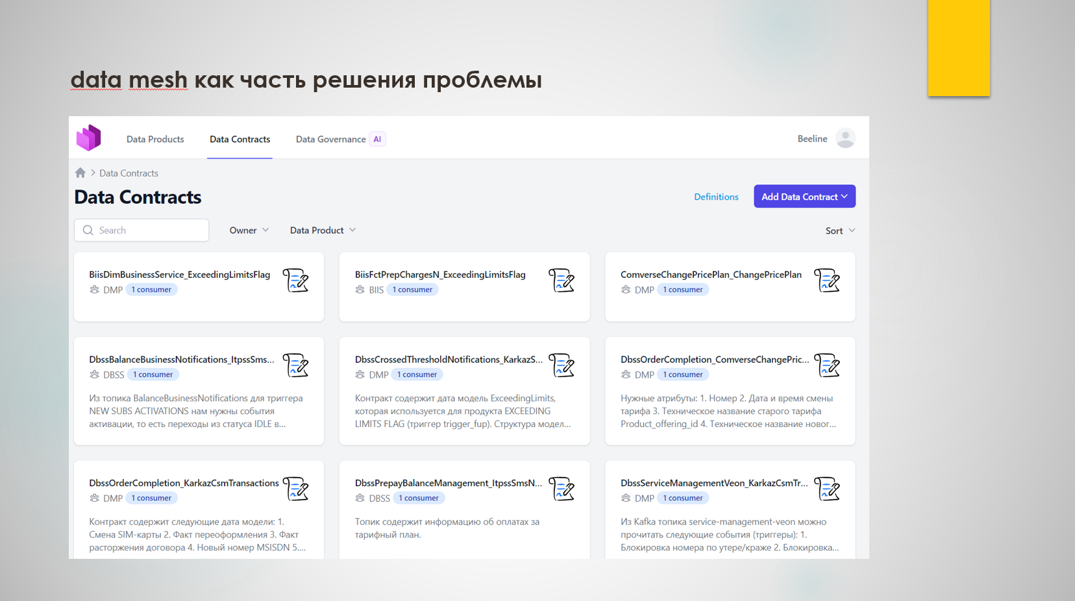Click the 1 consumer badge on DbssPrepayBalanceManagement
1075x601 pixels.
[419, 498]
